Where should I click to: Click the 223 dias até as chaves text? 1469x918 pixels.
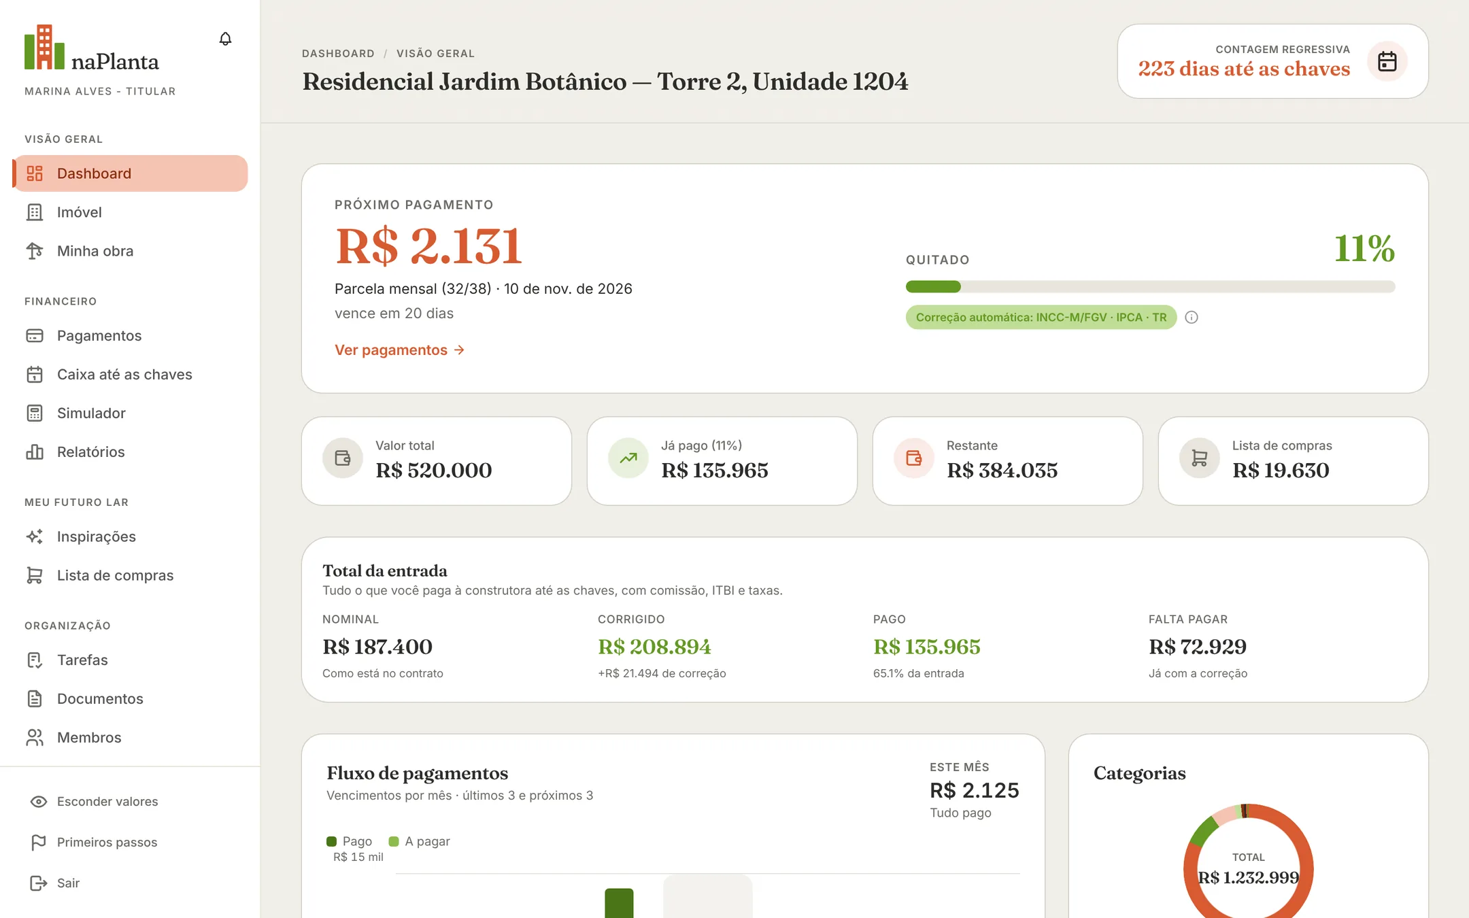(1244, 69)
